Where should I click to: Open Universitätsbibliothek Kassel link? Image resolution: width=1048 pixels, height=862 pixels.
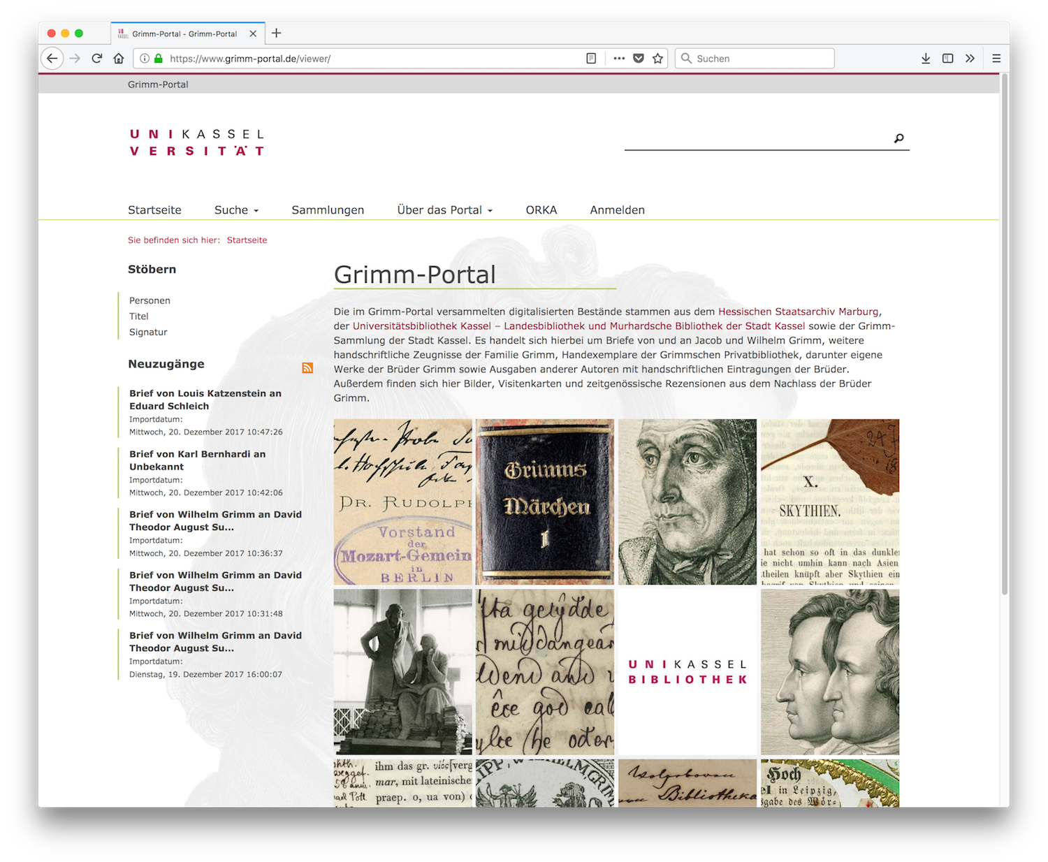pos(578,326)
